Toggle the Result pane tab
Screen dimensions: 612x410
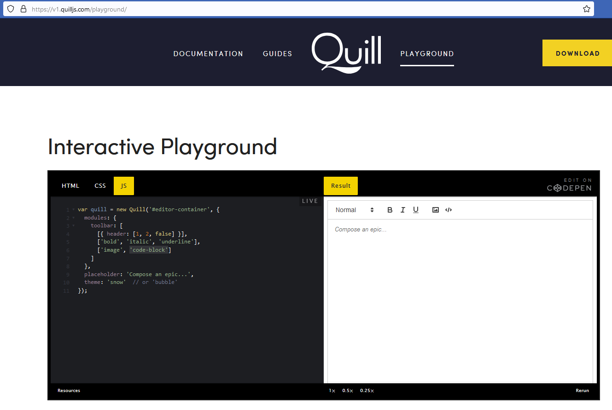[x=341, y=186]
